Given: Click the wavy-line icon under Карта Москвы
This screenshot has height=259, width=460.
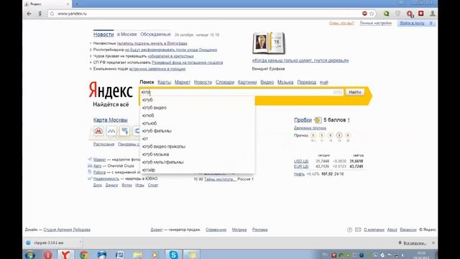Looking at the screenshot, I should [x=111, y=131].
